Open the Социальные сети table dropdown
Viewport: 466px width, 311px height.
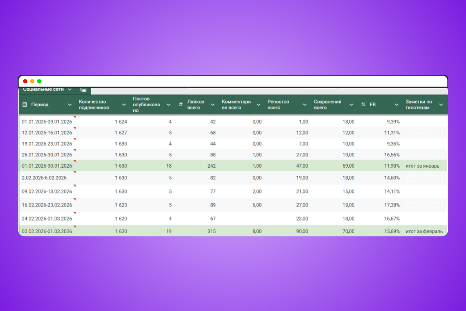click(x=69, y=89)
